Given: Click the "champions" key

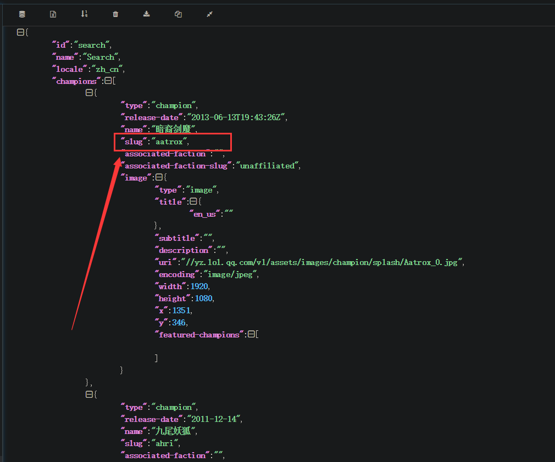Looking at the screenshot, I should point(76,81).
